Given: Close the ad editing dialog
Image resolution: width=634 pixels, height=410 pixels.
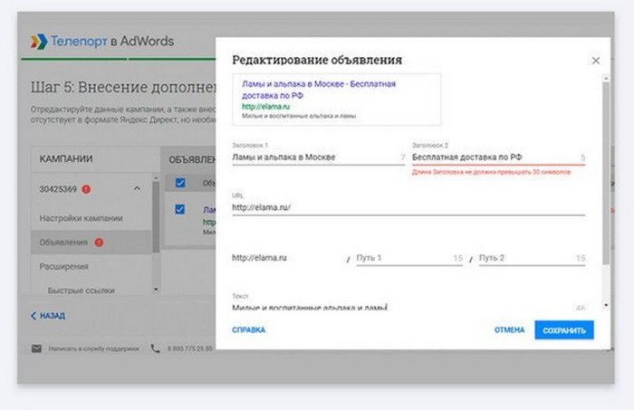Looking at the screenshot, I should [x=596, y=61].
